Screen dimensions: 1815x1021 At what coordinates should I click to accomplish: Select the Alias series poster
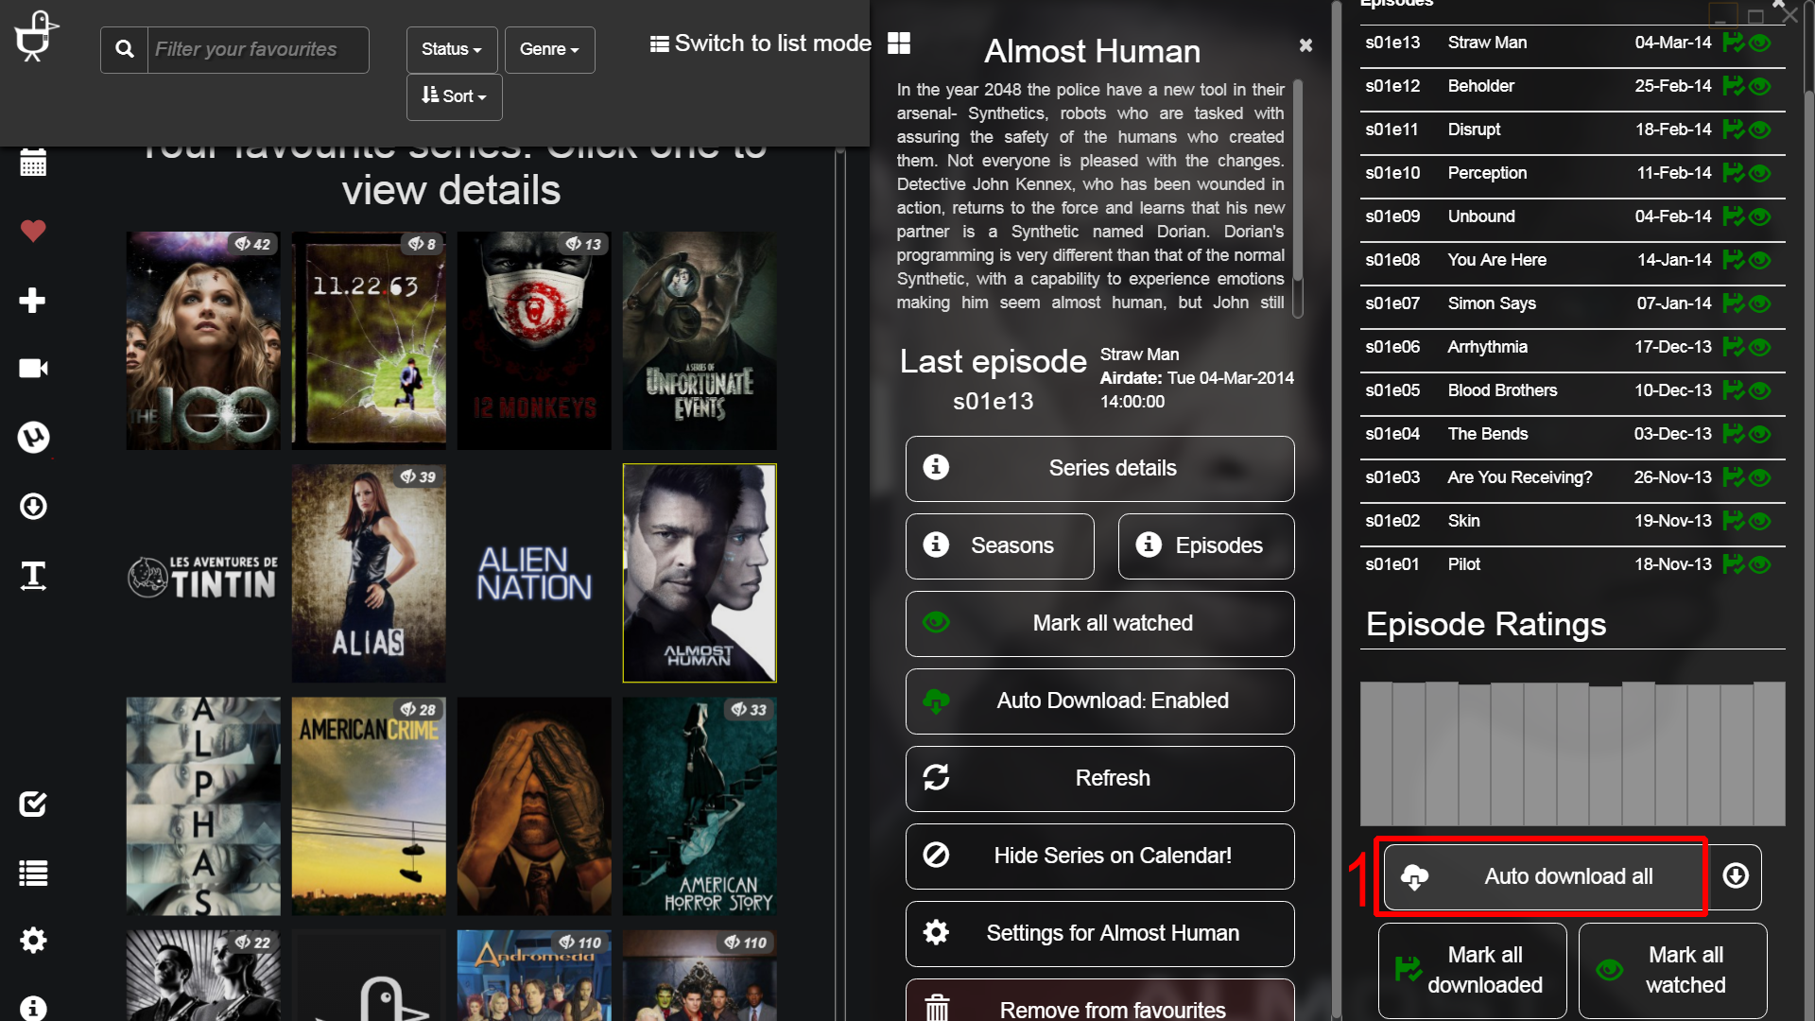369,573
